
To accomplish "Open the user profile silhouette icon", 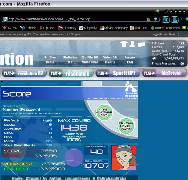I will [132, 44].
